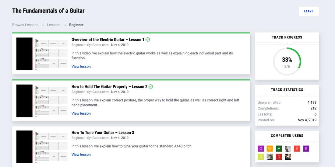Click the purple E user avatar

click(x=306, y=149)
